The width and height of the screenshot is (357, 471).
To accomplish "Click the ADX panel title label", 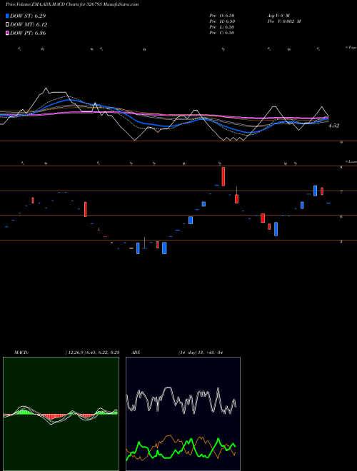I will [136, 353].
